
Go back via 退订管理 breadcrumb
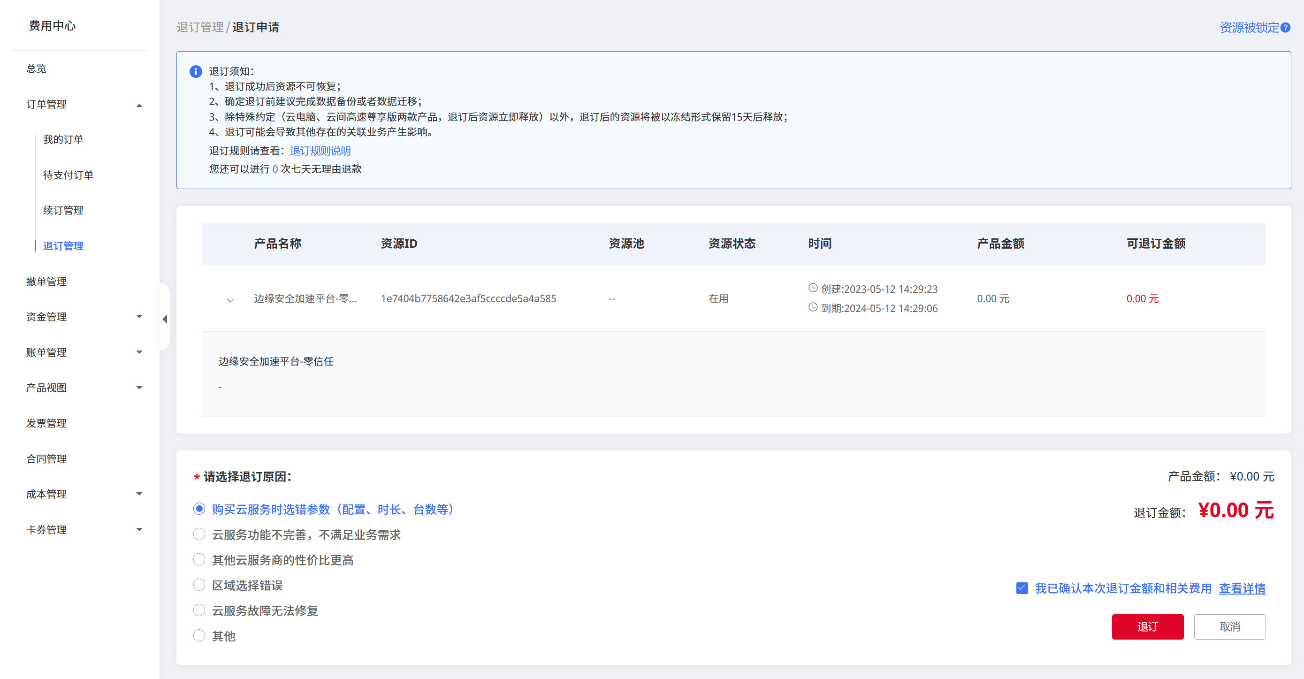coord(200,27)
